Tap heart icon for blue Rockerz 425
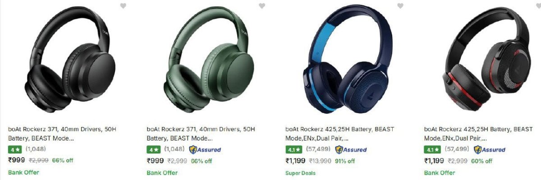Viewport: 541px width, 180px height. coord(400,6)
